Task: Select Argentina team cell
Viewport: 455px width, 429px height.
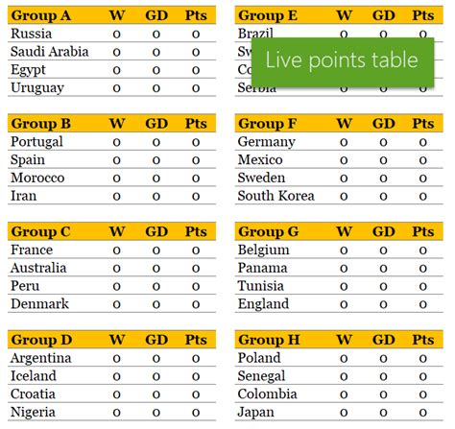Action: pos(40,358)
